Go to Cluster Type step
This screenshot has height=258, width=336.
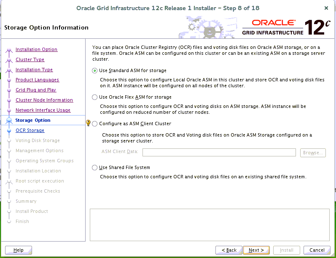point(30,59)
